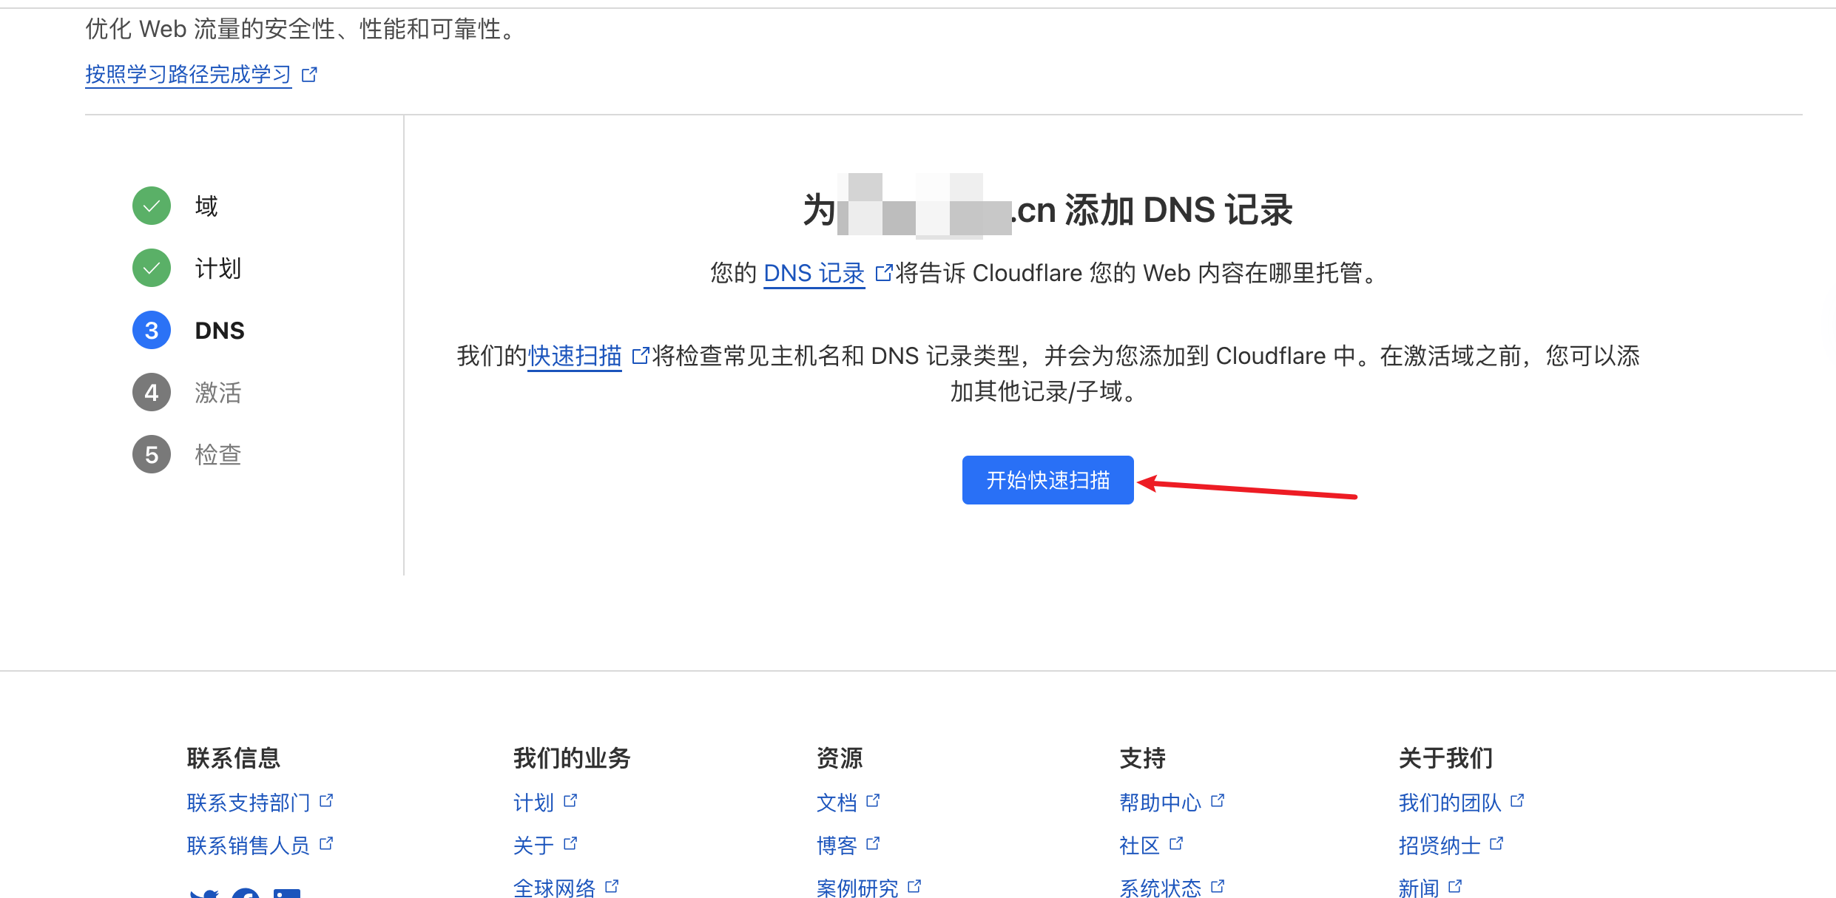The height and width of the screenshot is (898, 1836).
Task: Click external icon beside 博客
Action: [873, 844]
